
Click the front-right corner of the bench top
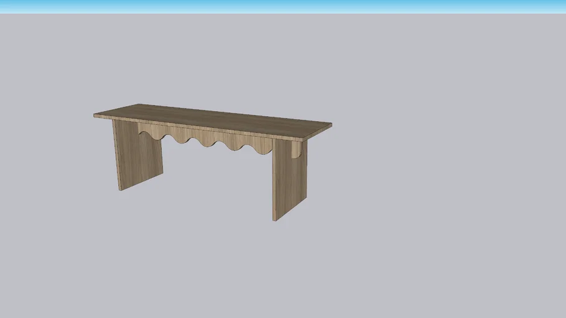point(301,139)
